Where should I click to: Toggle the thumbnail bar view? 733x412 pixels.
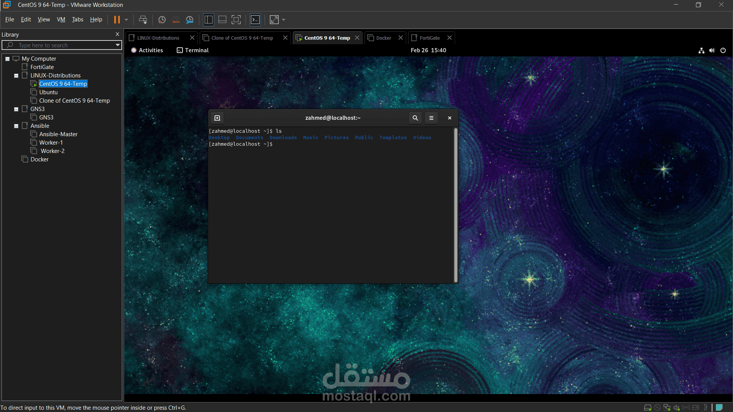coord(222,20)
